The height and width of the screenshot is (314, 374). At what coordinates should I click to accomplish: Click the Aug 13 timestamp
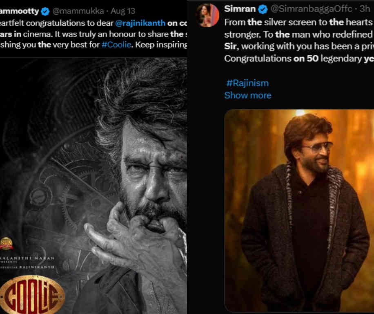122,11
